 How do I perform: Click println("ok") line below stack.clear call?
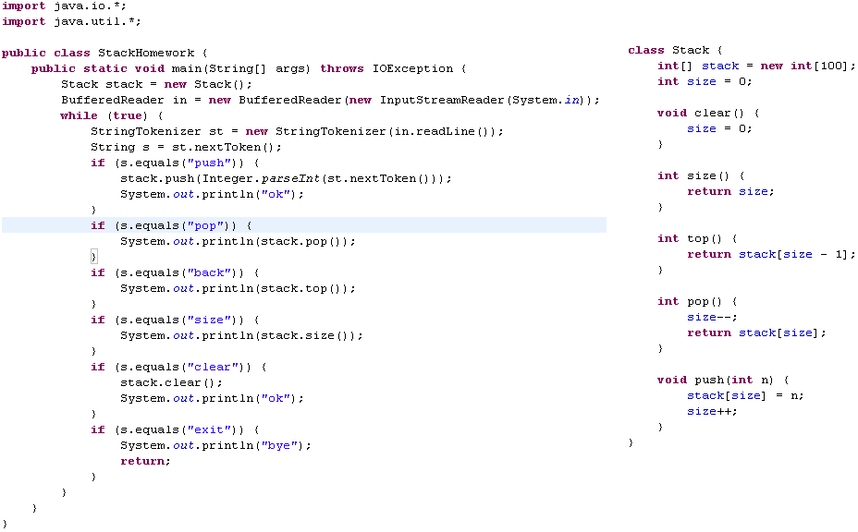point(212,399)
